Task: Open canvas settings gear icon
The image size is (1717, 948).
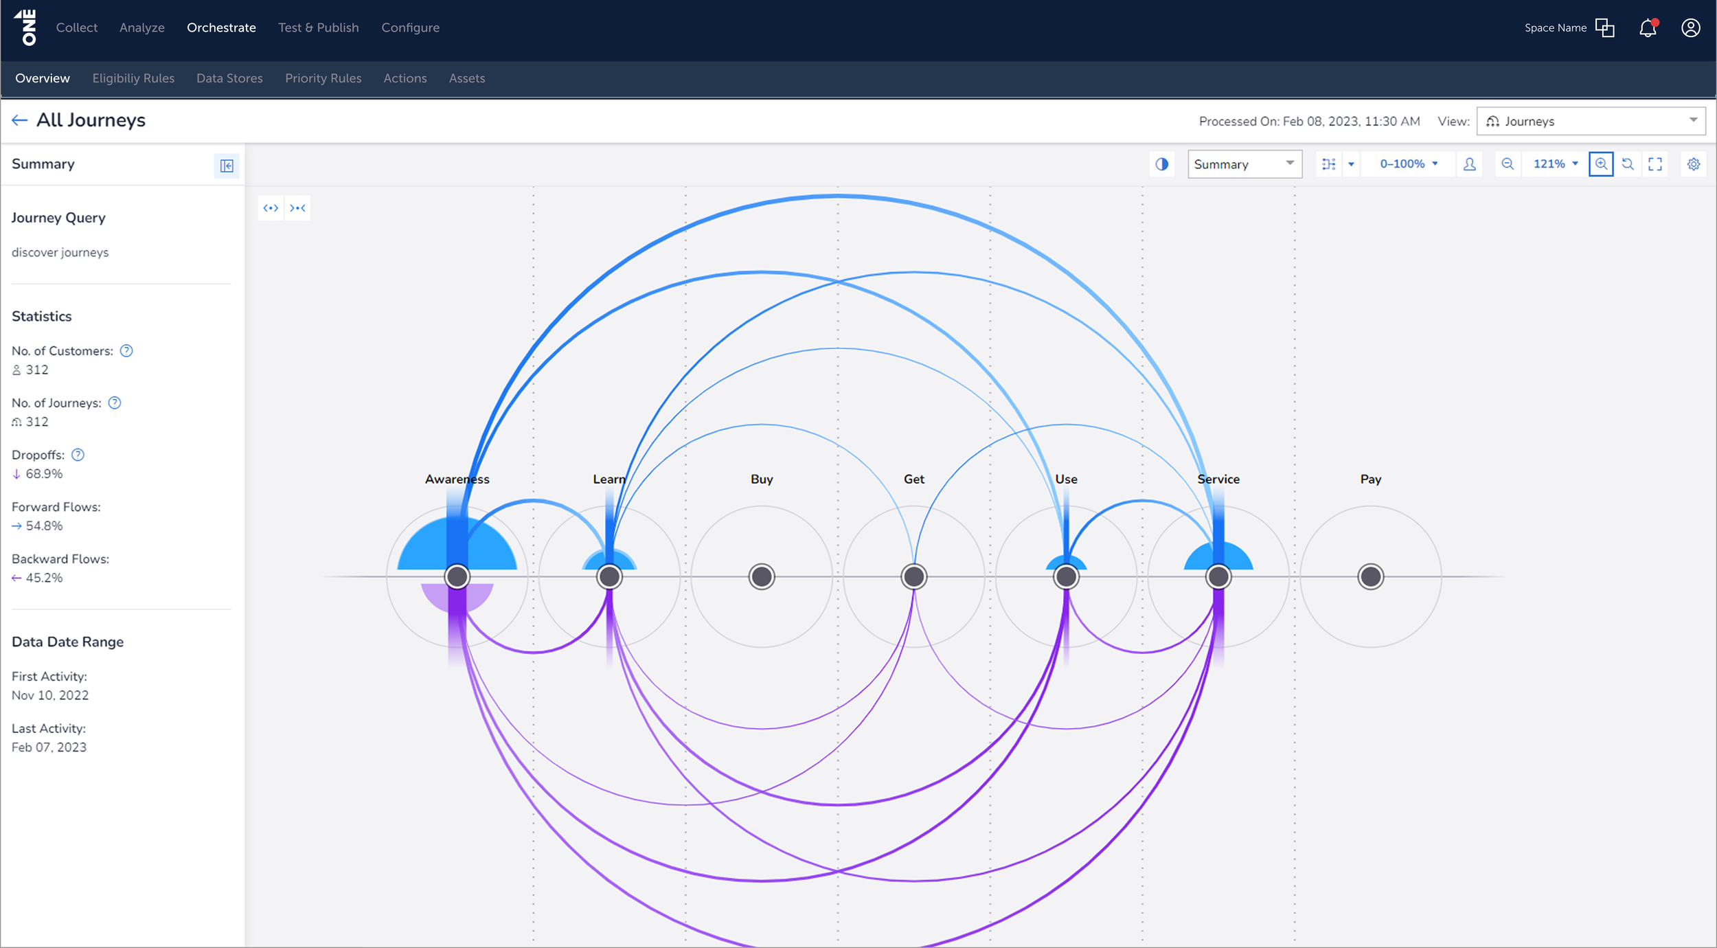Action: pos(1694,164)
